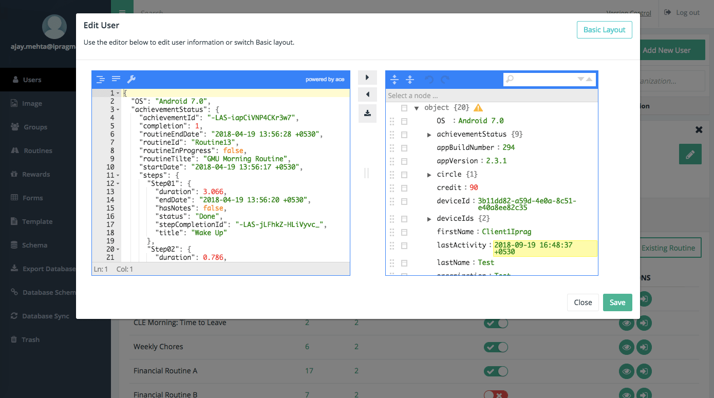The height and width of the screenshot is (398, 714).
Task: Fold the Step02 block at line 20
Action: 118,250
